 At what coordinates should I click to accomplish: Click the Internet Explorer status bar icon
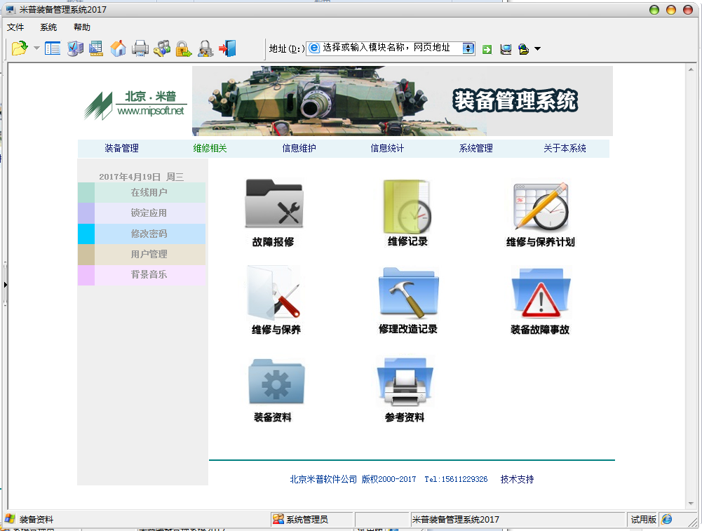tap(667, 519)
